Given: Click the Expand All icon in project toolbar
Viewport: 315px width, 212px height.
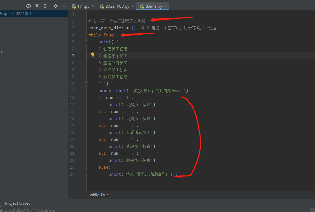Looking at the screenshot, I should [x=37, y=6].
